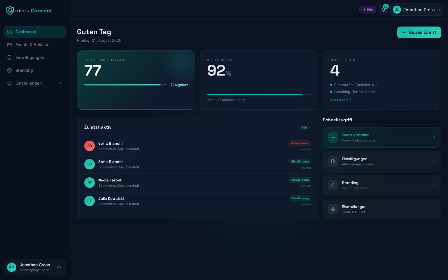Open Dashboard in the sidebar
The image size is (448, 280).
[x=35, y=32]
